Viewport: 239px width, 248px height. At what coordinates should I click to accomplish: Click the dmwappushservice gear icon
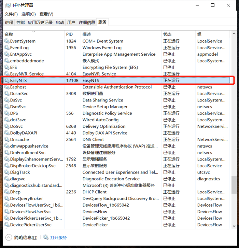click(x=7, y=146)
